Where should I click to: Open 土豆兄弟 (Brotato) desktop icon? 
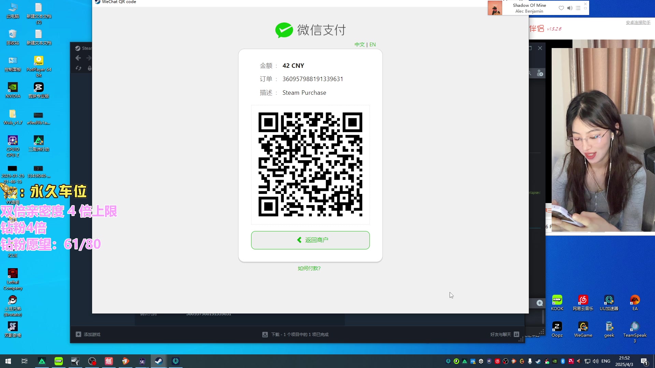(13, 306)
